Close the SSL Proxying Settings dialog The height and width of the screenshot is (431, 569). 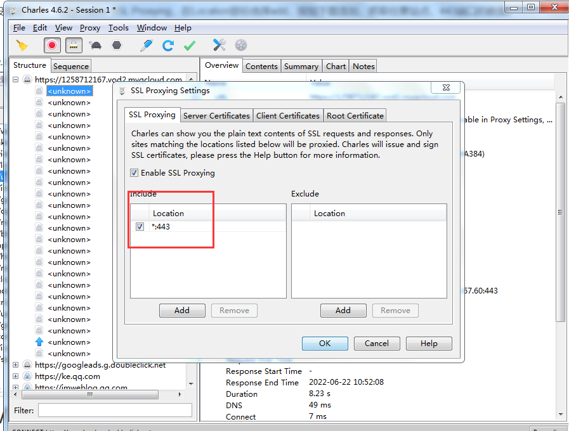[446, 87]
